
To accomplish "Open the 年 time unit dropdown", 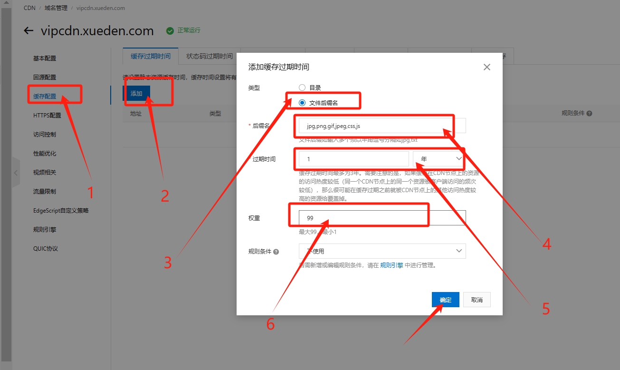I will 439,159.
